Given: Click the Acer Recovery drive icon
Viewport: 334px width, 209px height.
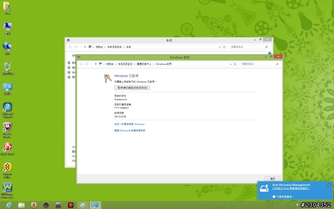Looking at the screenshot, I should coord(265,188).
